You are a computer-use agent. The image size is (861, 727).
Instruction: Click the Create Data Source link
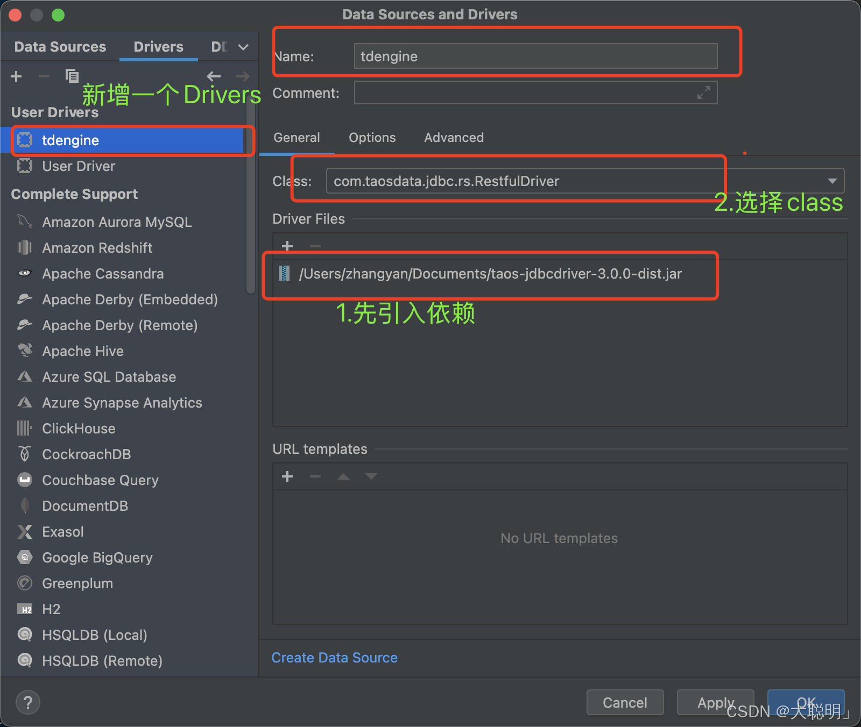(334, 657)
